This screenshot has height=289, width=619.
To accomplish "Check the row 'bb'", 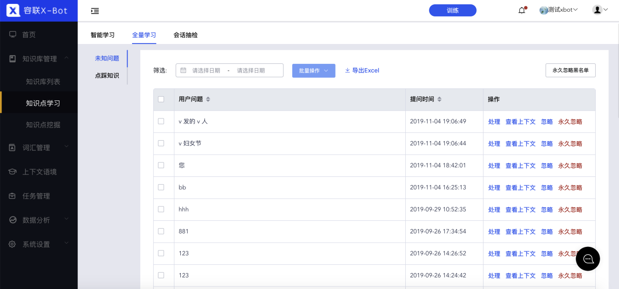I will click(161, 187).
